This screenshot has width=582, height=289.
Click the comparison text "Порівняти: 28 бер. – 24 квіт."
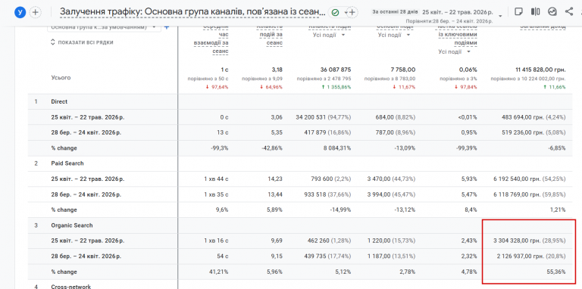point(449,21)
